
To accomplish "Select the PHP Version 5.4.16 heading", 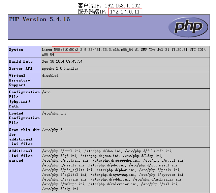I will click(x=39, y=20).
